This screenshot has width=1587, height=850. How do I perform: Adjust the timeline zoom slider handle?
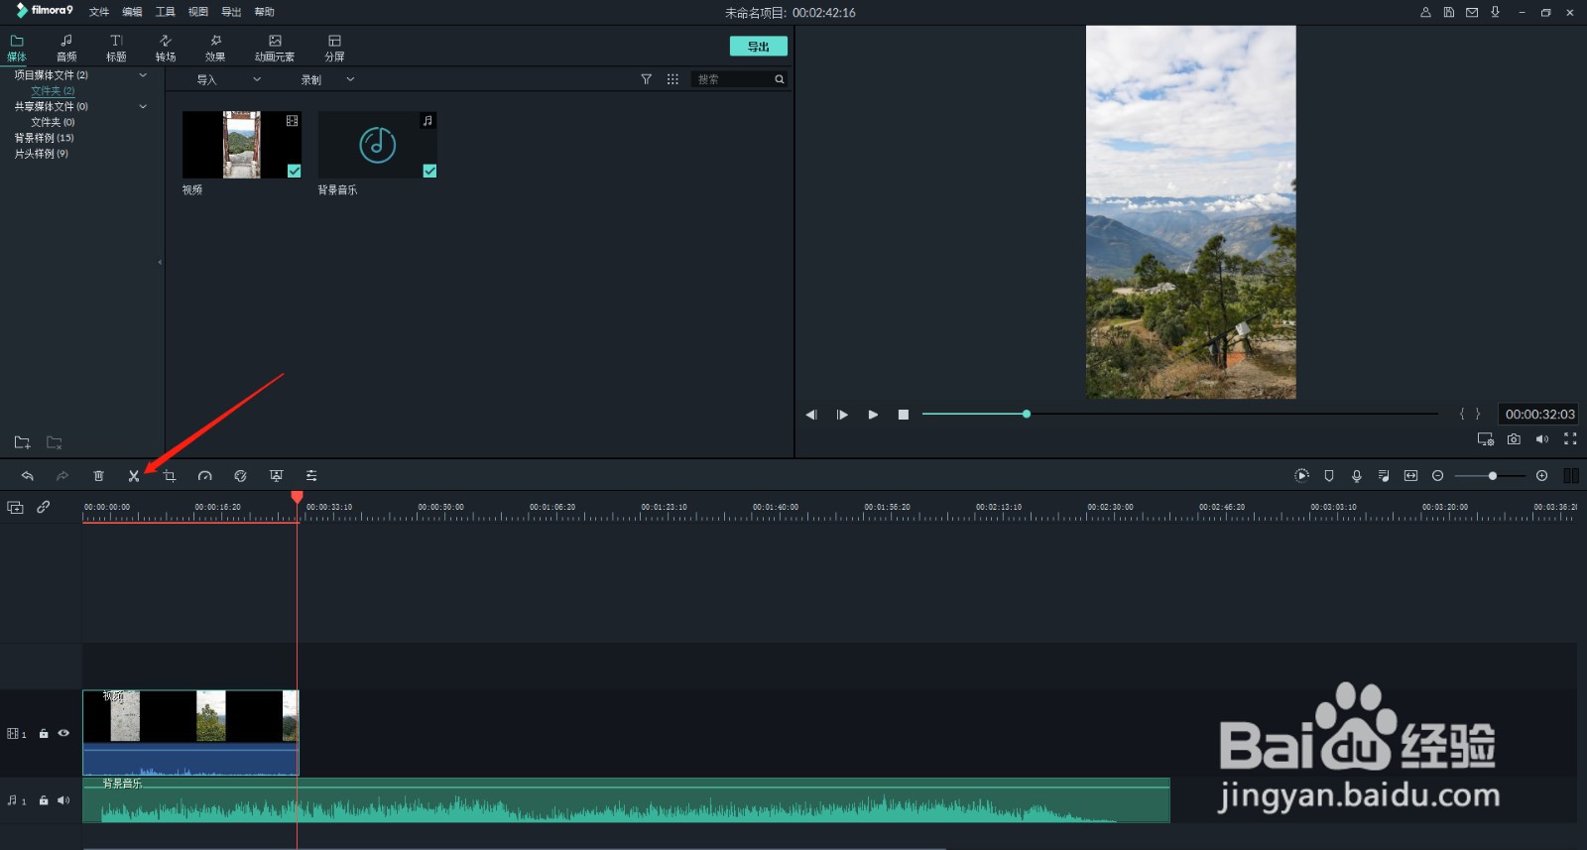pyautogui.click(x=1493, y=476)
